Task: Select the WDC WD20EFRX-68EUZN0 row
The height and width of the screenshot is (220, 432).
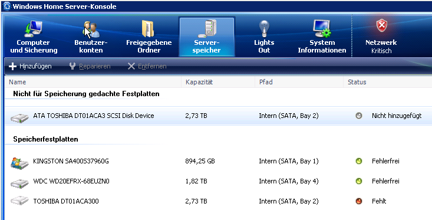Action: [x=218, y=181]
